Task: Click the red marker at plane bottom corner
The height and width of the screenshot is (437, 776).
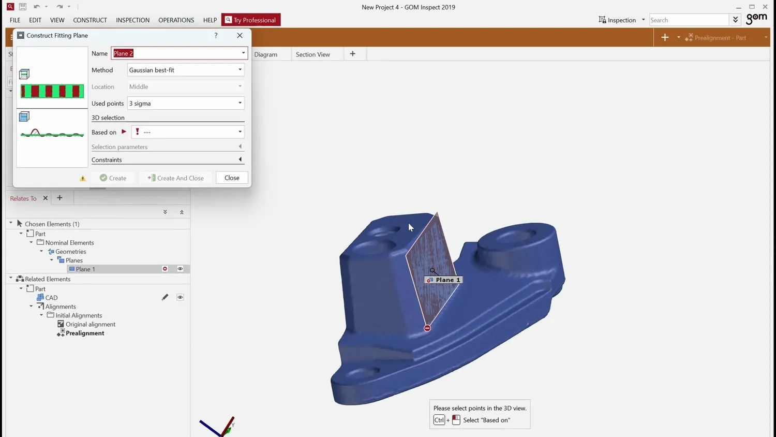Action: click(427, 328)
